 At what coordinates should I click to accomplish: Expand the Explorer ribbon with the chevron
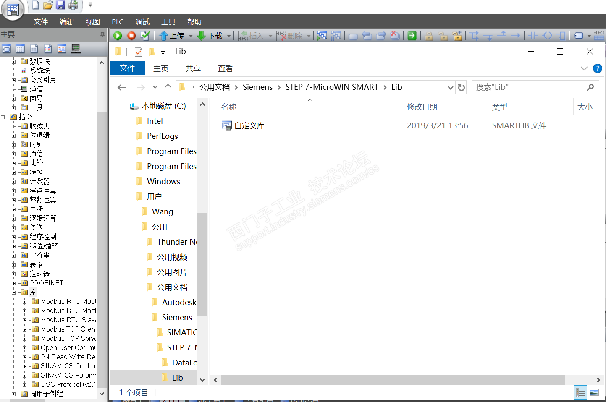coord(584,68)
